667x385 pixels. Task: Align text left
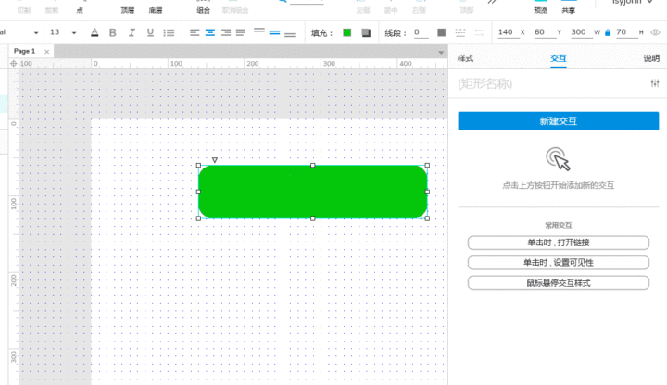195,32
